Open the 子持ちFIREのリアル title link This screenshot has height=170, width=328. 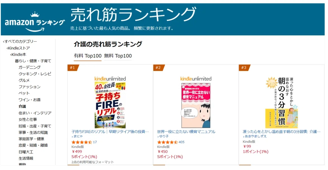click(x=110, y=132)
